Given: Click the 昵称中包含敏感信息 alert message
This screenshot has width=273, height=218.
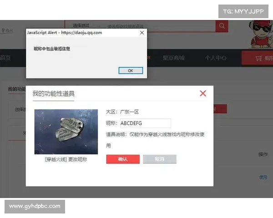Looking at the screenshot, I should (52, 49).
